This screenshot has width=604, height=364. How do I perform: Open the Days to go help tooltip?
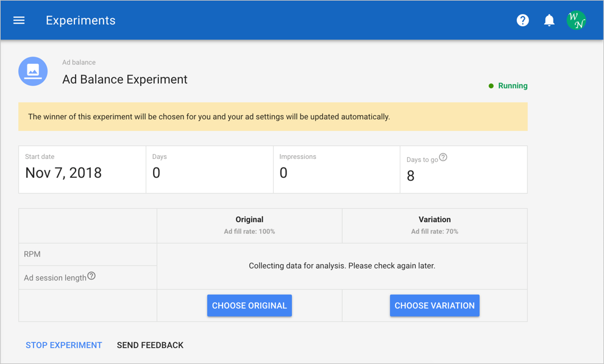443,156
